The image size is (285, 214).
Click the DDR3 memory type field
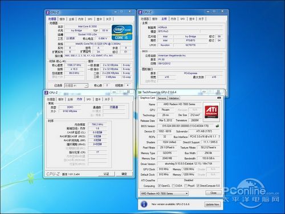coord(70,107)
